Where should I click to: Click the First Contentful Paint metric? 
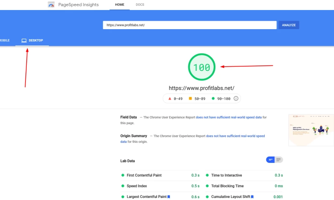(x=144, y=175)
